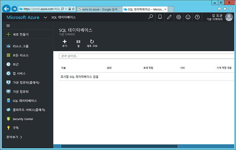236x150 pixels.
Task: Click the 기본 디렉터리 subtitle under blade title
Action: pyautogui.click(x=67, y=34)
